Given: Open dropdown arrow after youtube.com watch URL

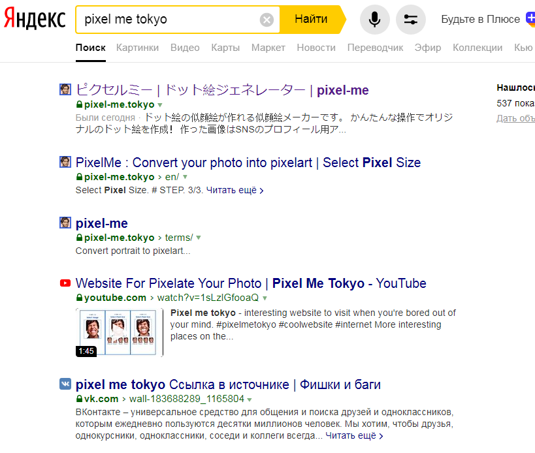Looking at the screenshot, I should pos(265,298).
